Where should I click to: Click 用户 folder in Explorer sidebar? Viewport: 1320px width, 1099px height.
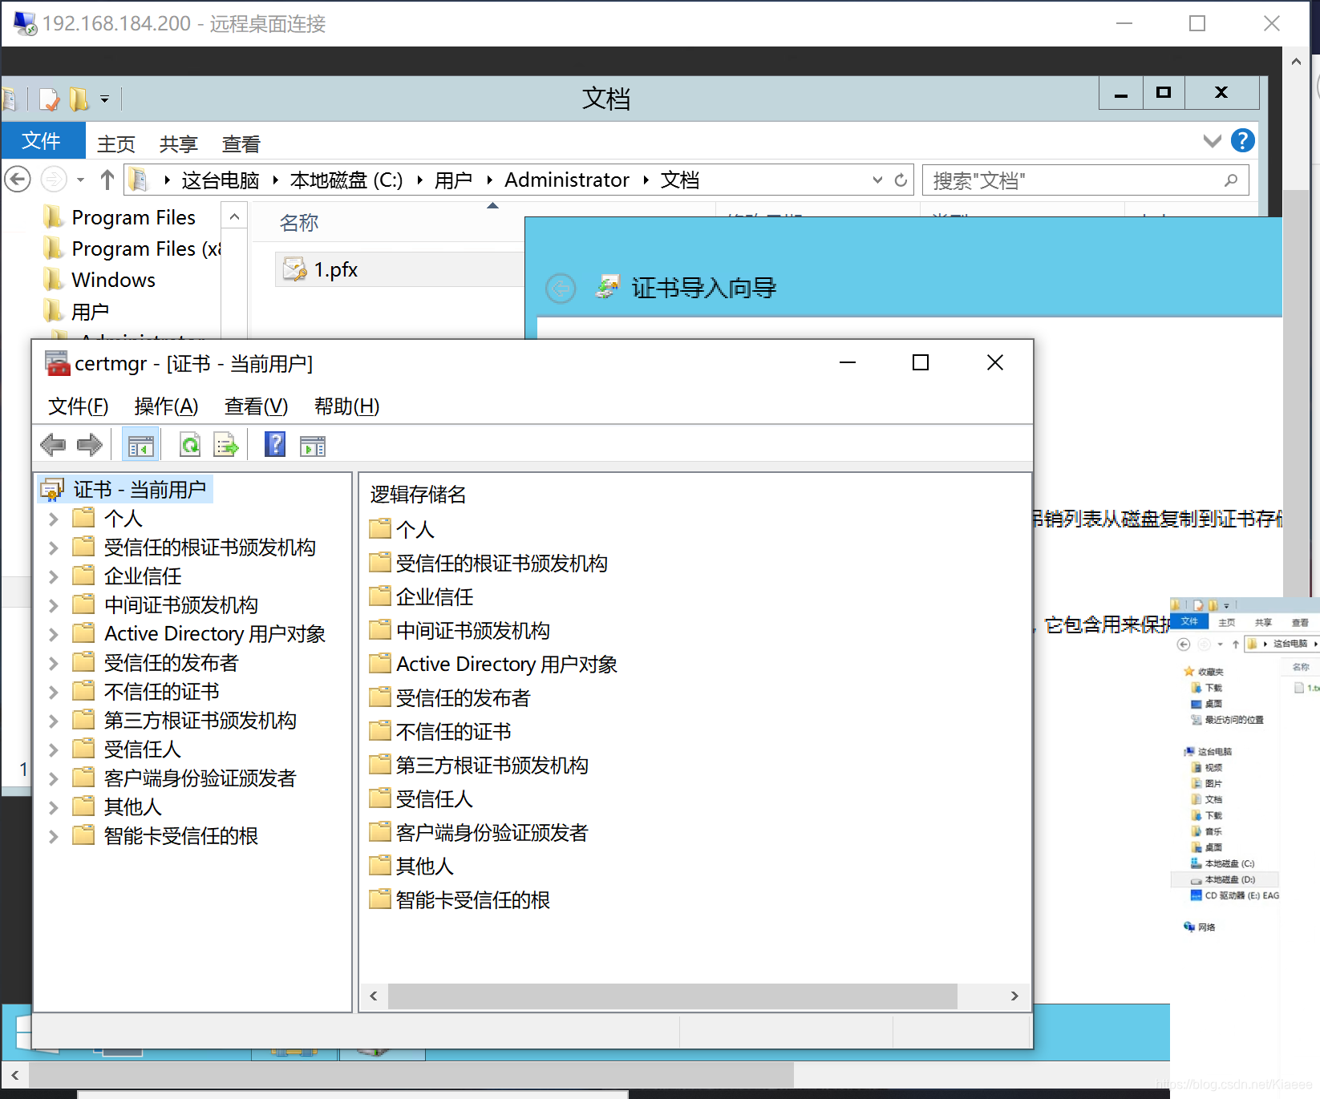[90, 311]
